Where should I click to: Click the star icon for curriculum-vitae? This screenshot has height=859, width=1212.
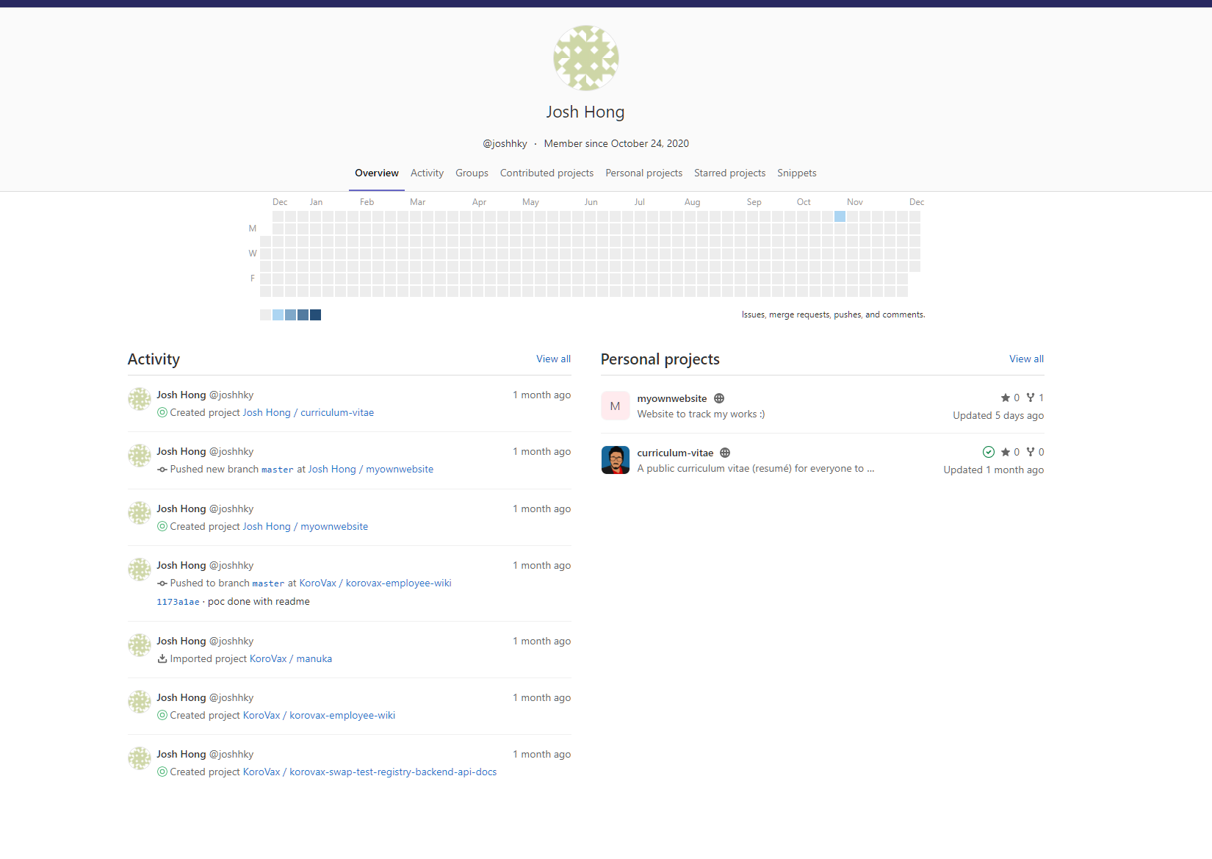pos(1005,452)
